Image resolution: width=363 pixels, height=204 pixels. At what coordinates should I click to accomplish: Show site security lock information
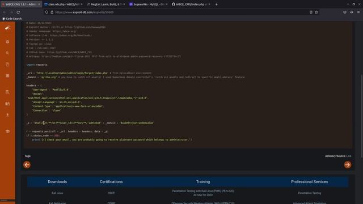[x=52, y=12]
